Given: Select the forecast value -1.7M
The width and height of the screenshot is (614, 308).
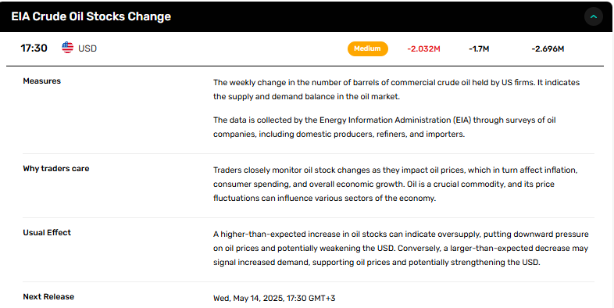Looking at the screenshot, I should (479, 49).
